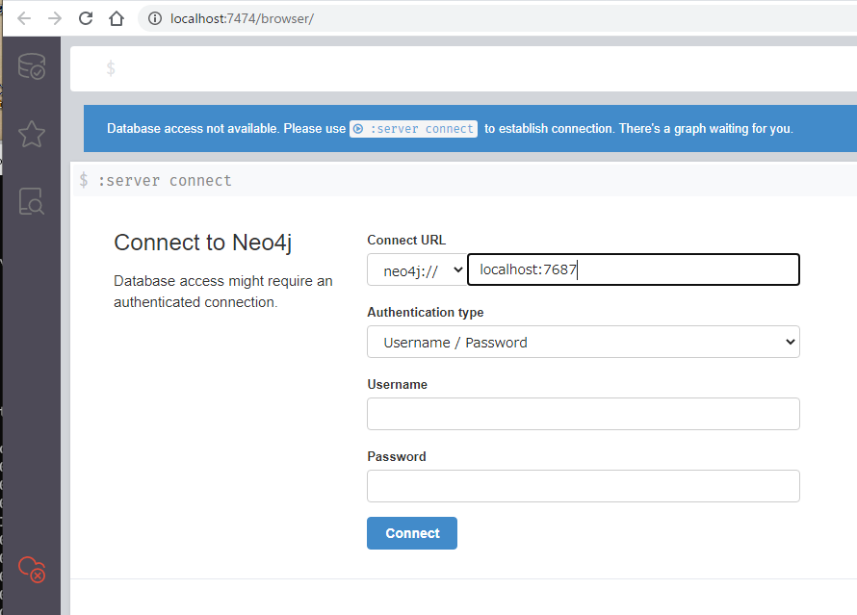
Task: Click the Cypher command editor bar
Action: tap(463, 69)
